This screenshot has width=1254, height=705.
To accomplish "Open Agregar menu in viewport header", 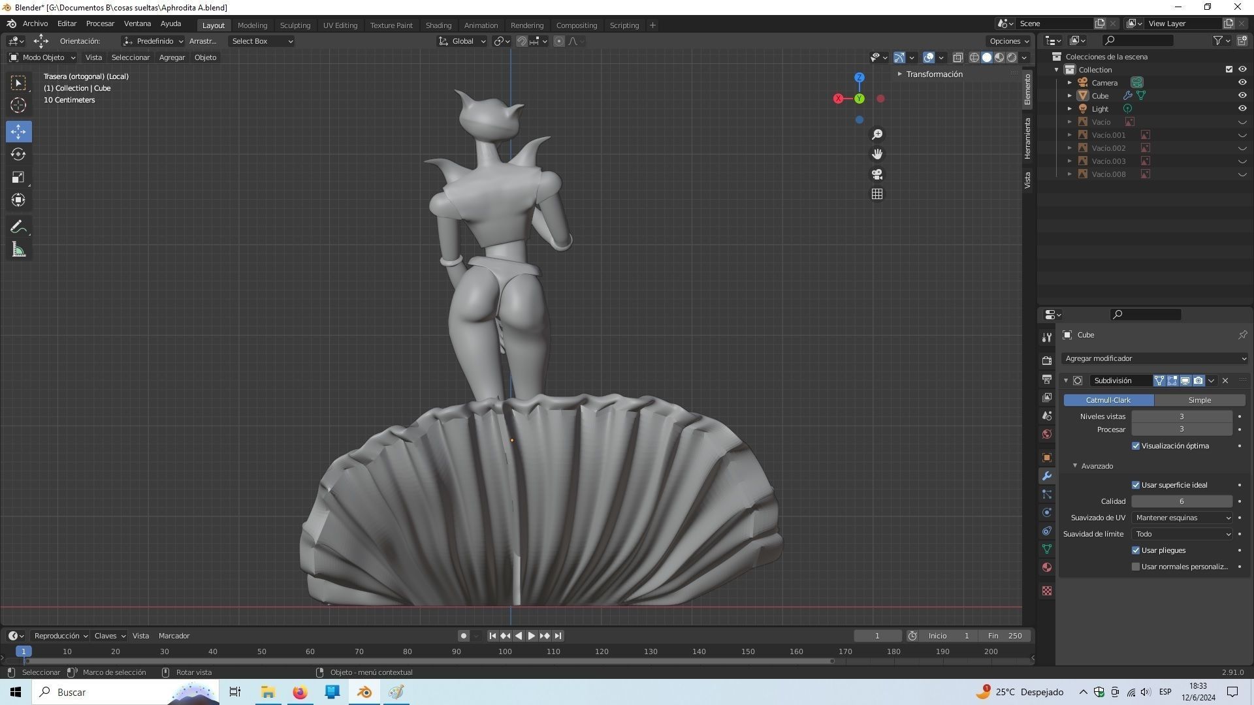I will pyautogui.click(x=172, y=57).
